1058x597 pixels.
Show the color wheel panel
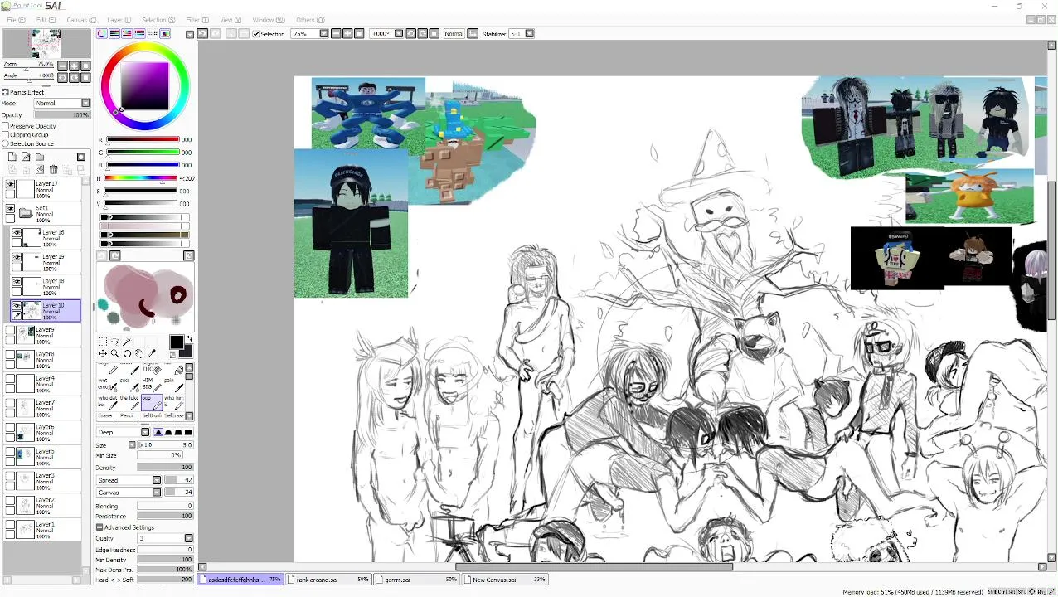pyautogui.click(x=102, y=33)
